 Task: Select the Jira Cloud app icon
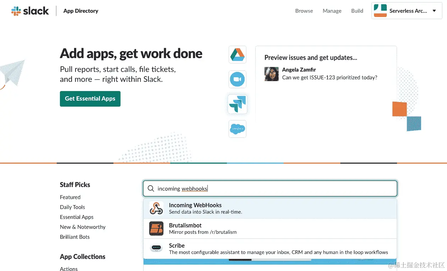tap(238, 104)
